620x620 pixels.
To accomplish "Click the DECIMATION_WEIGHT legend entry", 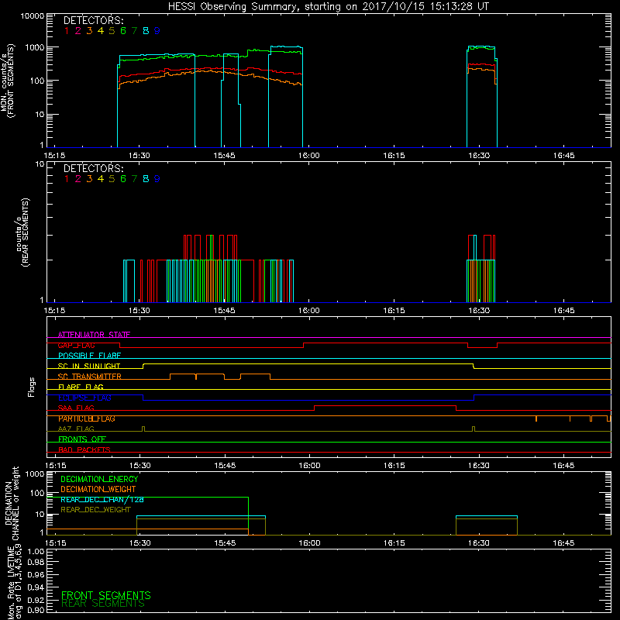I will coord(98,490).
